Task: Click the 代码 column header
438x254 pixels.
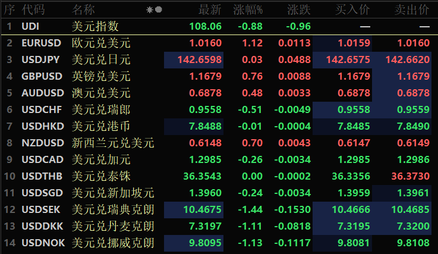Action: point(33,10)
